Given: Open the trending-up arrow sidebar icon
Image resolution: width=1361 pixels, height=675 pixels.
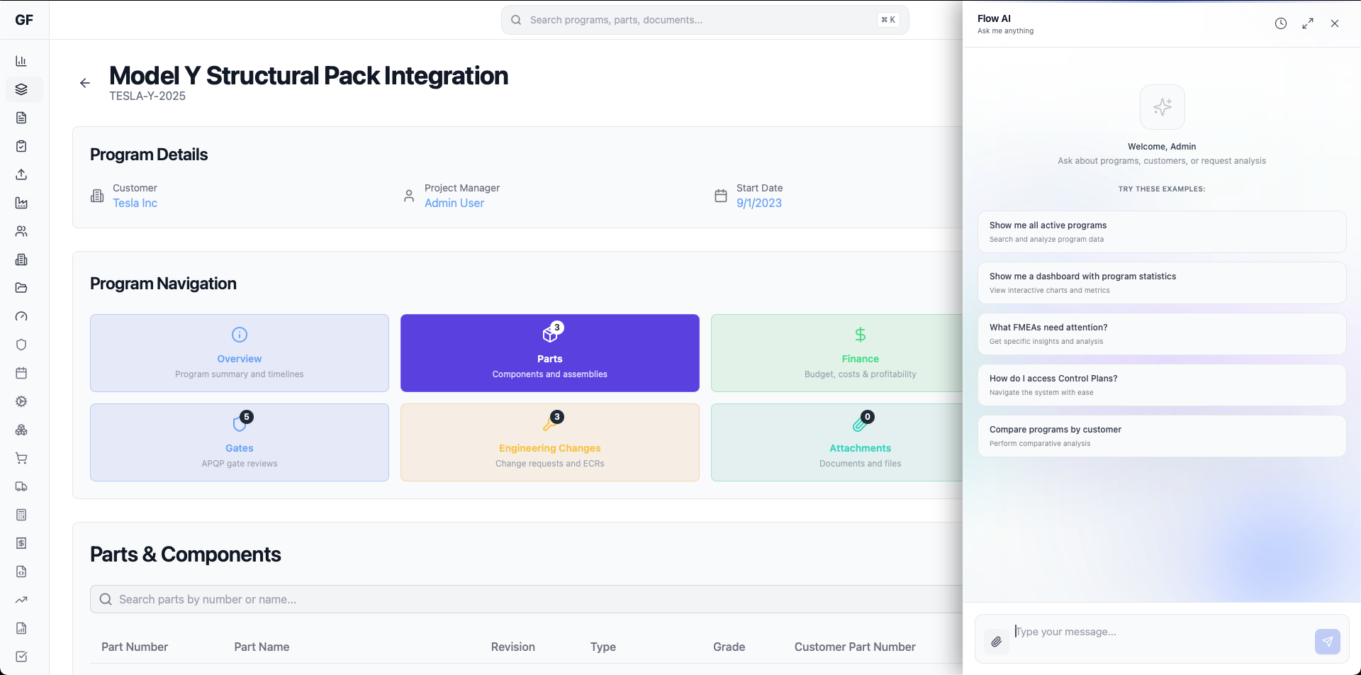Looking at the screenshot, I should [x=21, y=600].
